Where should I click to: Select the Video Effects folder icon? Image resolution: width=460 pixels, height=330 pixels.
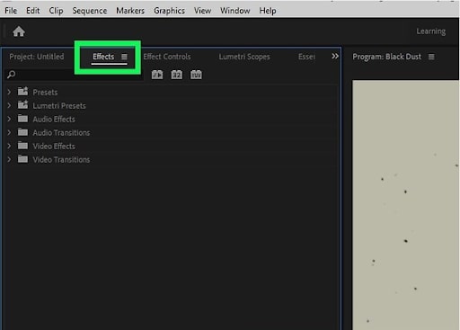point(22,146)
